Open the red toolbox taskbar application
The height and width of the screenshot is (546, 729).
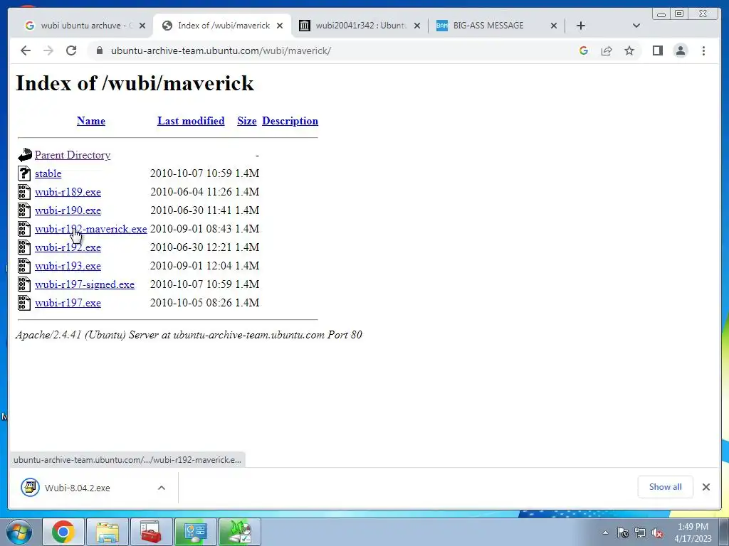[x=151, y=532]
